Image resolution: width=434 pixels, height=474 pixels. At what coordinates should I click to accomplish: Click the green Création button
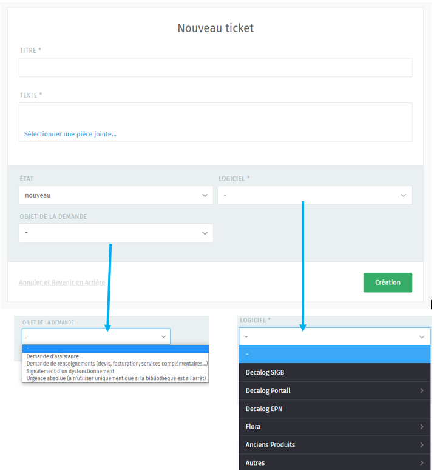click(x=388, y=282)
